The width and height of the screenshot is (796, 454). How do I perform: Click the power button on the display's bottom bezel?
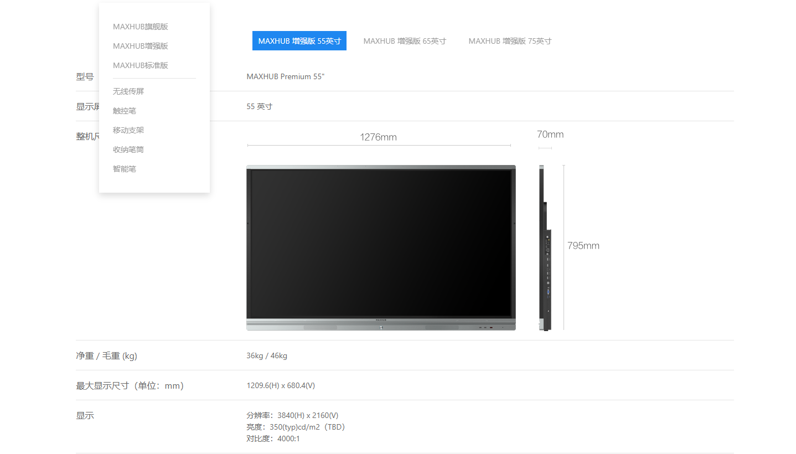tap(381, 328)
